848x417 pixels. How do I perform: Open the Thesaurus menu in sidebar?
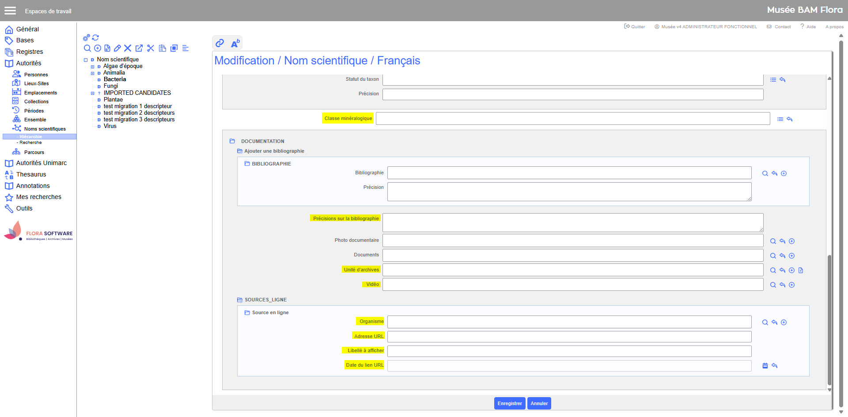coord(31,174)
